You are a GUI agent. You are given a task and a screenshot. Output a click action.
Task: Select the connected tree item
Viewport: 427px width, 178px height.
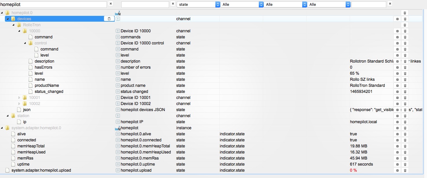(27, 140)
